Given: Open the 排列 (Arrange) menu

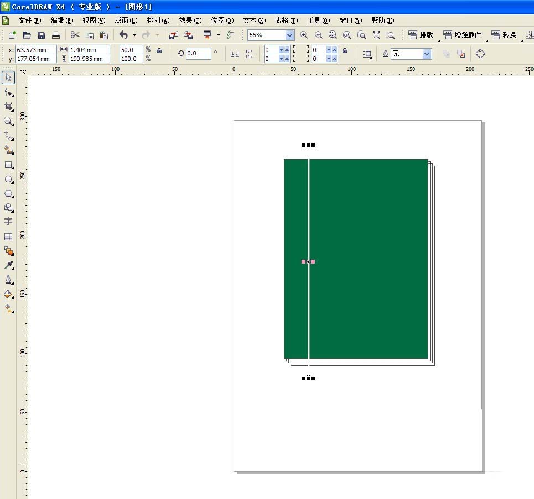Looking at the screenshot, I should click(x=158, y=20).
